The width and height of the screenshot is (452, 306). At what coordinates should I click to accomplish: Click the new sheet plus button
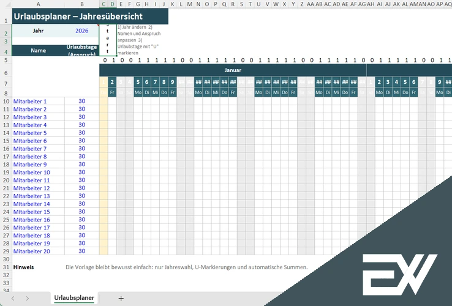[121, 298]
